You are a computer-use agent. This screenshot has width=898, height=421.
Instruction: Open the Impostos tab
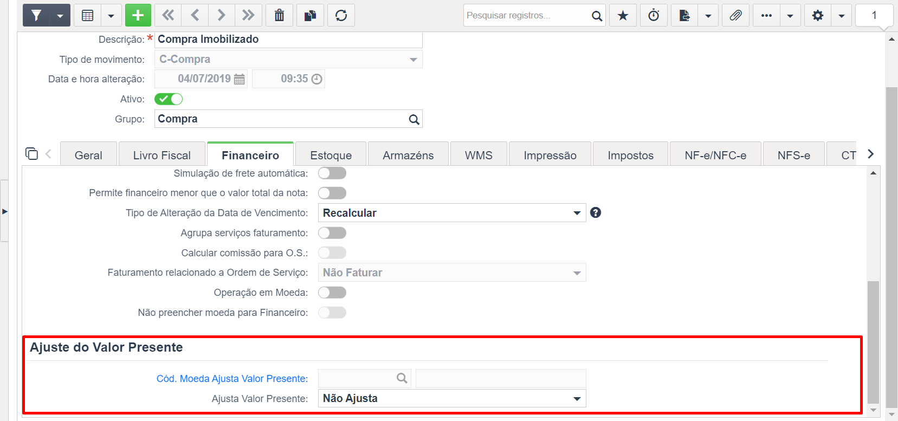(631, 155)
